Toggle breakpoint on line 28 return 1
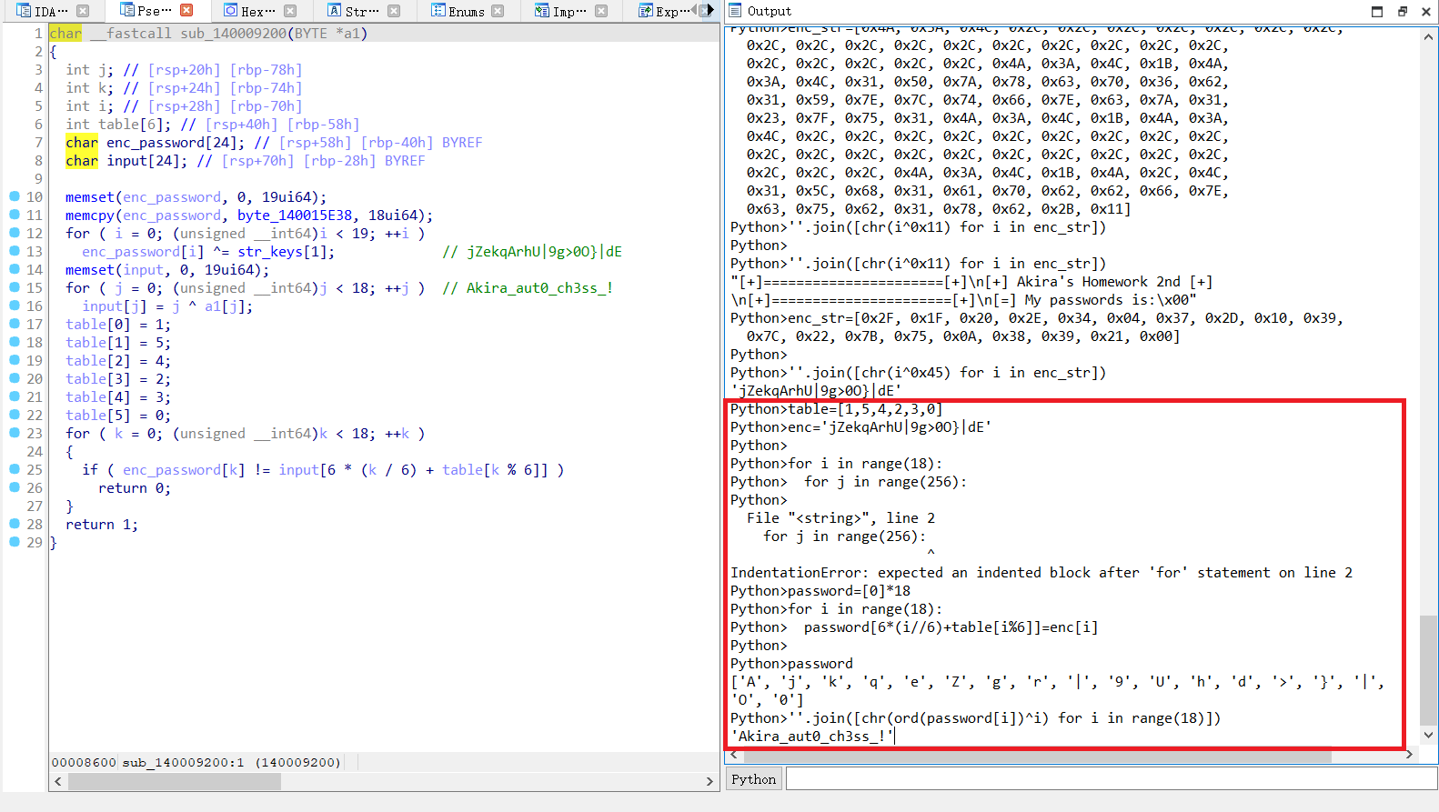 click(15, 524)
